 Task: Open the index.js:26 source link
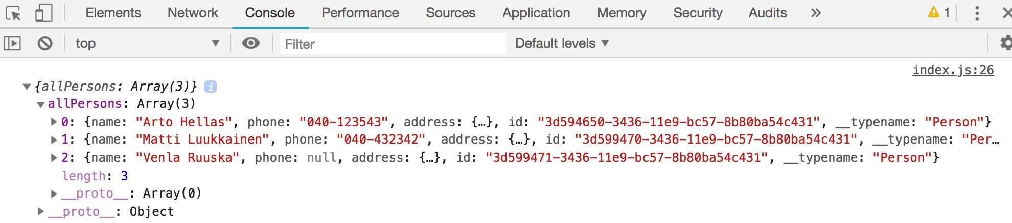pyautogui.click(x=953, y=70)
